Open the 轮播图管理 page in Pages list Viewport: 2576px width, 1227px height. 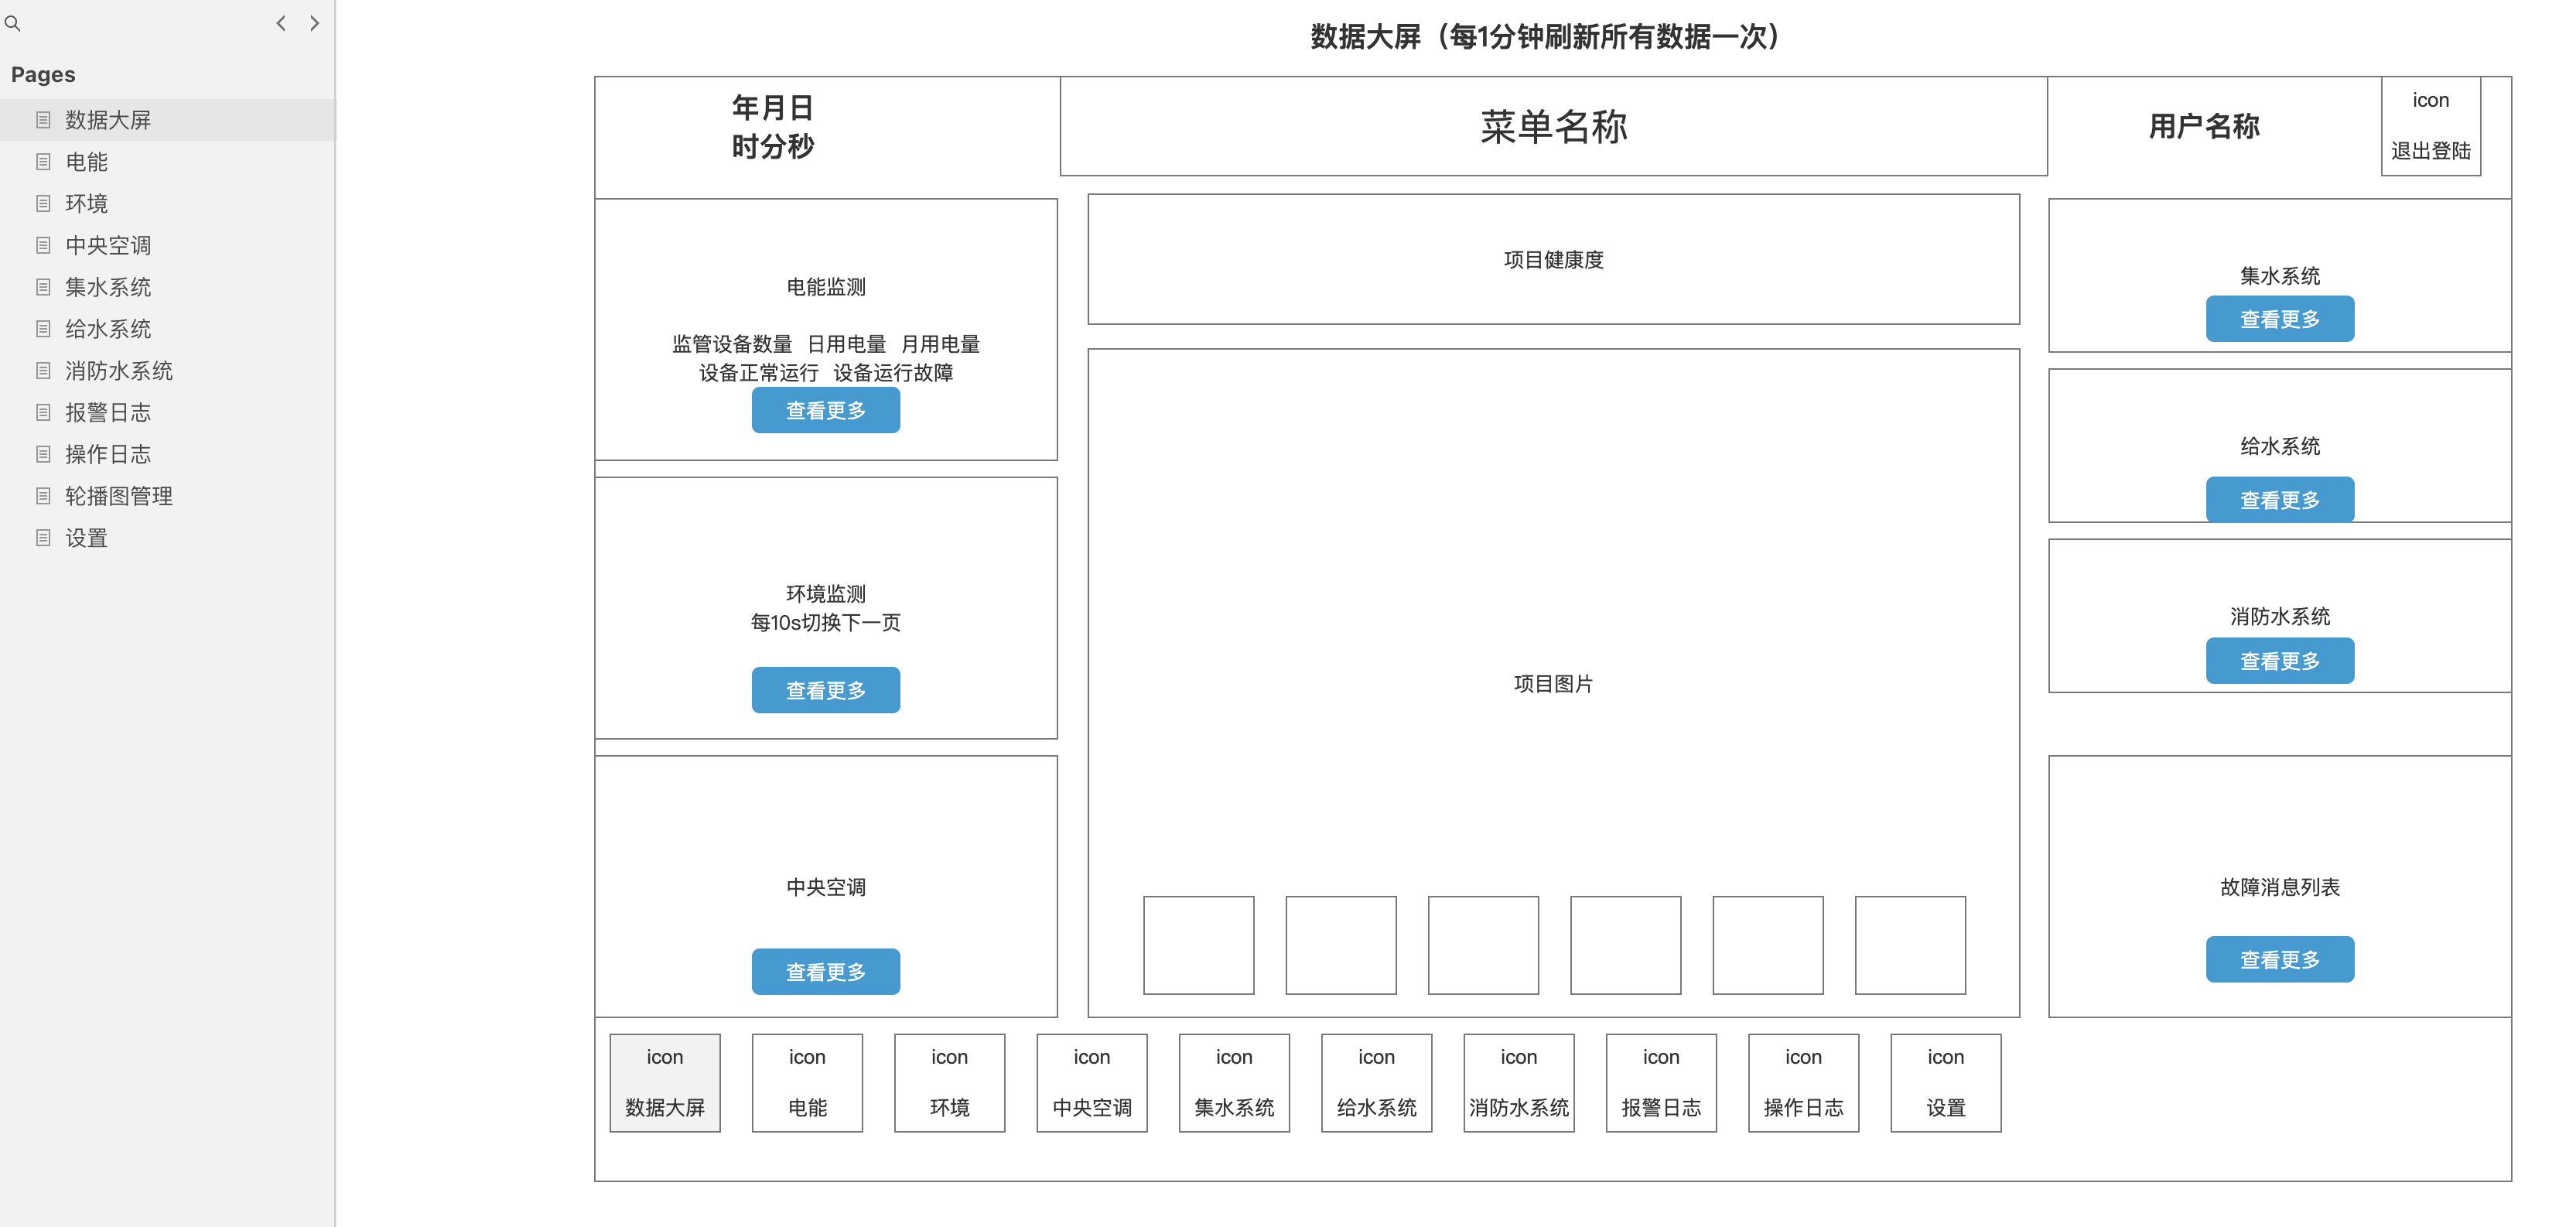point(168,497)
